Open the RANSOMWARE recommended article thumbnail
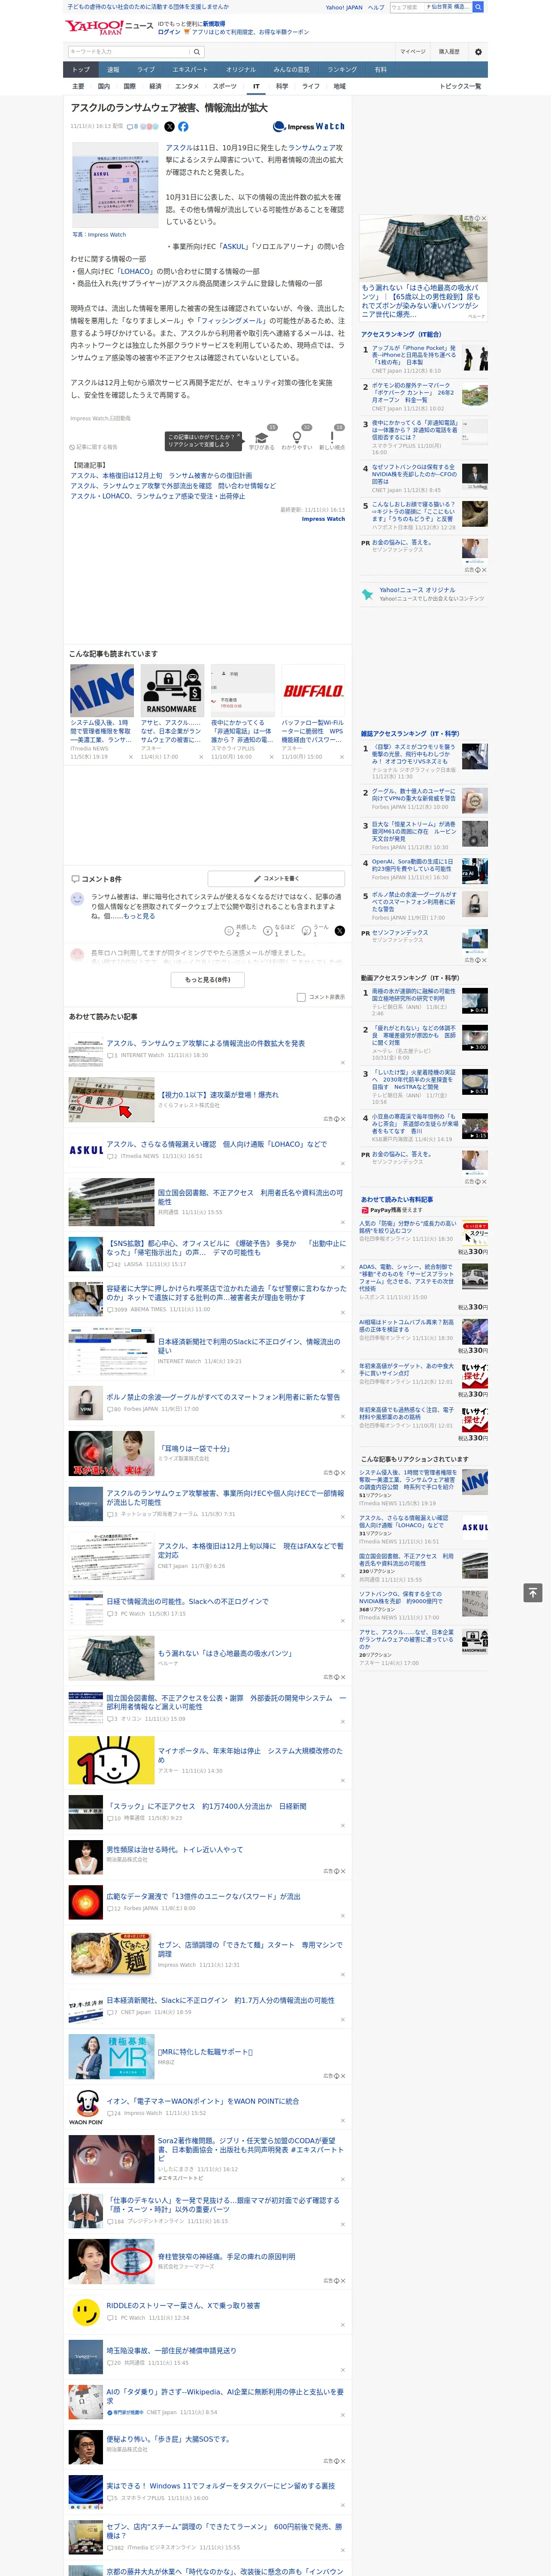Viewport: 551px width, 2576px height. tap(172, 690)
